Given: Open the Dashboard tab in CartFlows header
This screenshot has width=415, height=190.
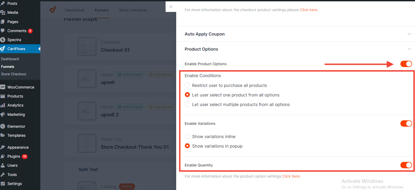Looking at the screenshot, I should pos(74,10).
